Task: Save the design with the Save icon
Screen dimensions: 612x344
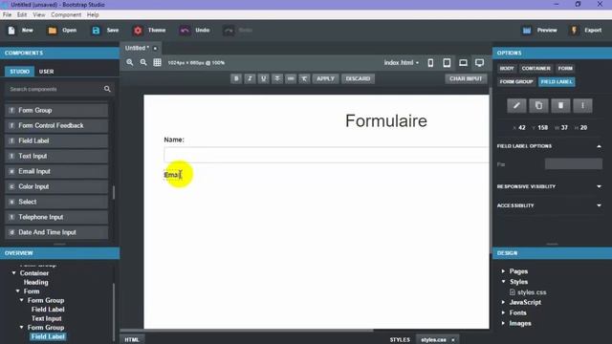Action: click(x=96, y=31)
